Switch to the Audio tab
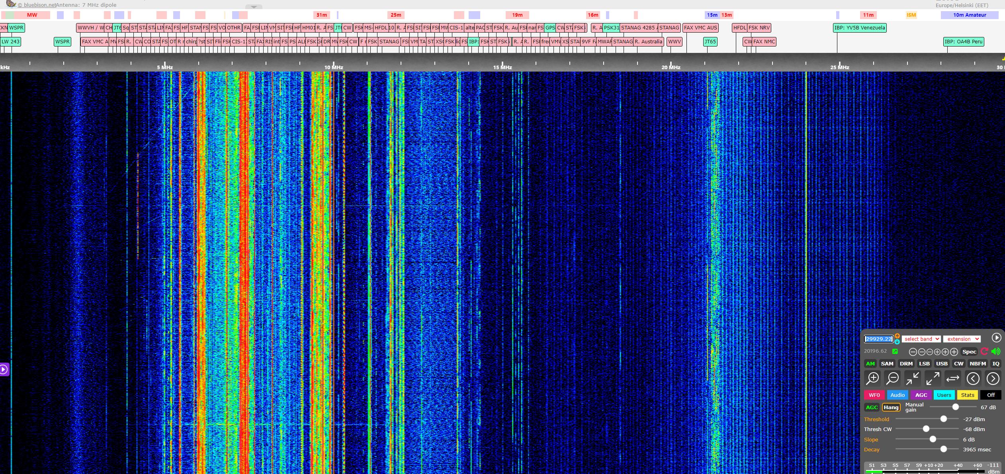The width and height of the screenshot is (1005, 474). tap(897, 395)
